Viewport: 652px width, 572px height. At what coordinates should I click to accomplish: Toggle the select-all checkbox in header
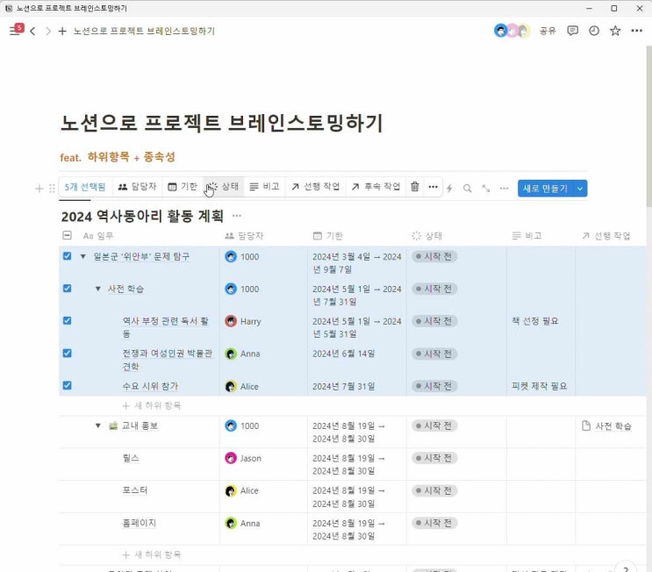[x=67, y=235]
